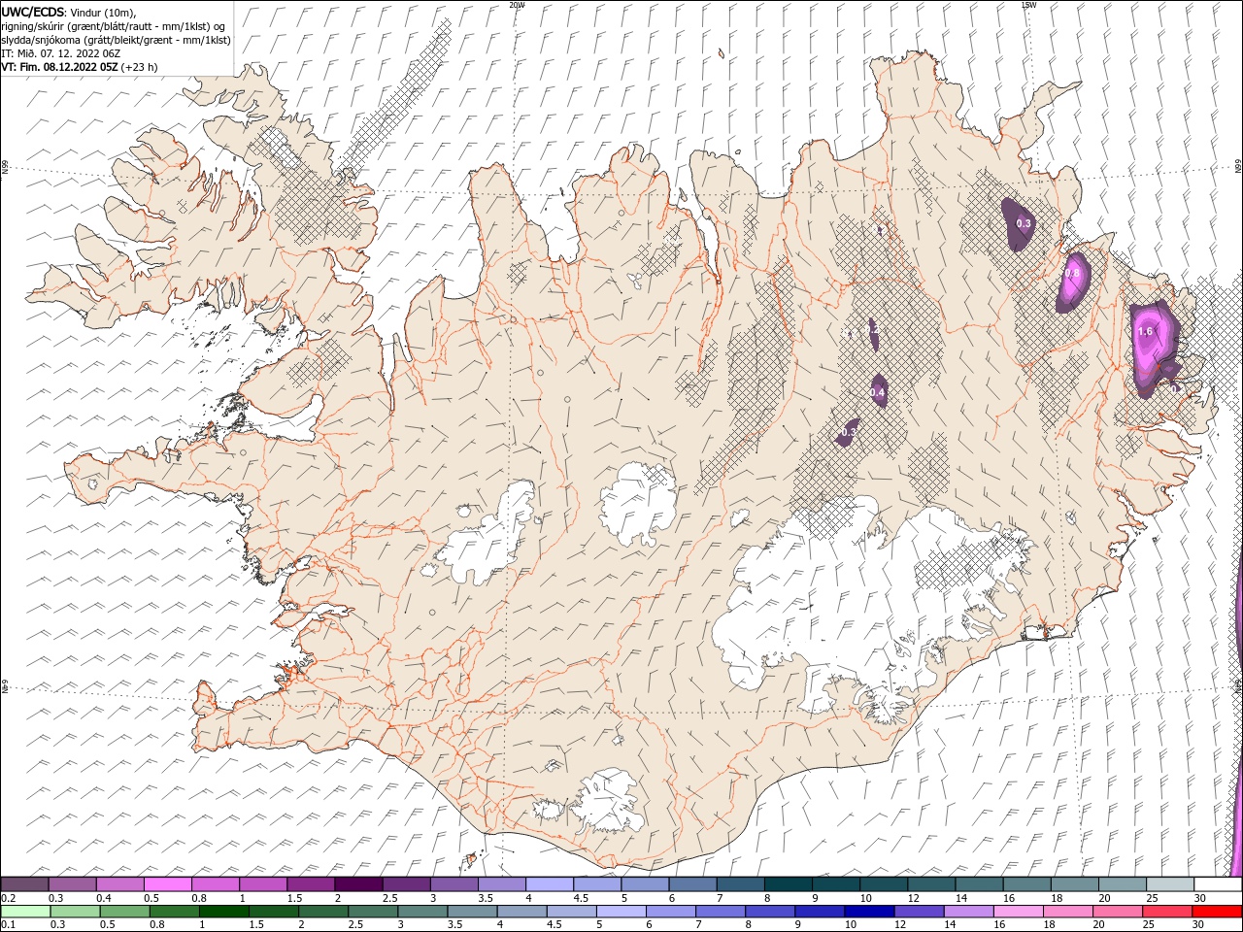Pick the 0.3 swatch in the purple legend row
The width and height of the screenshot is (1243, 932).
point(72,884)
